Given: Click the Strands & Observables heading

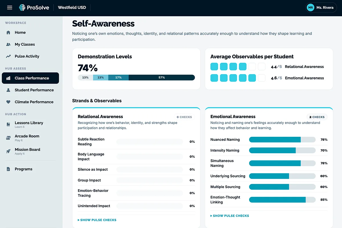Looking at the screenshot, I should coord(97,101).
